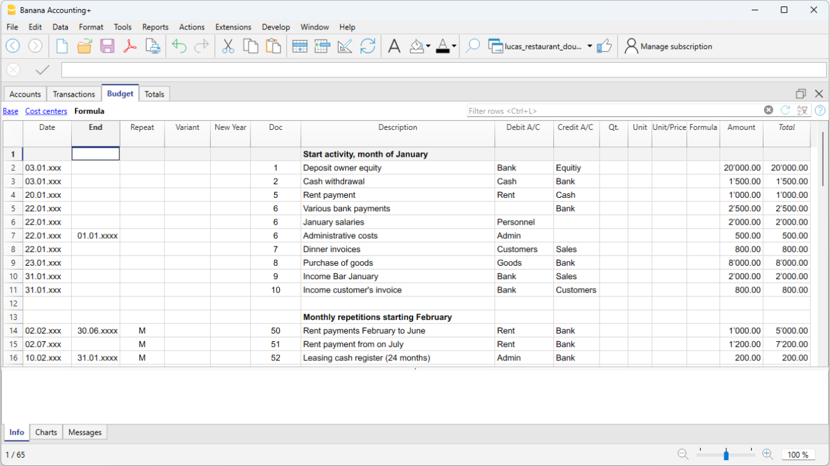
Task: Select the Cost centers view
Action: pyautogui.click(x=46, y=111)
